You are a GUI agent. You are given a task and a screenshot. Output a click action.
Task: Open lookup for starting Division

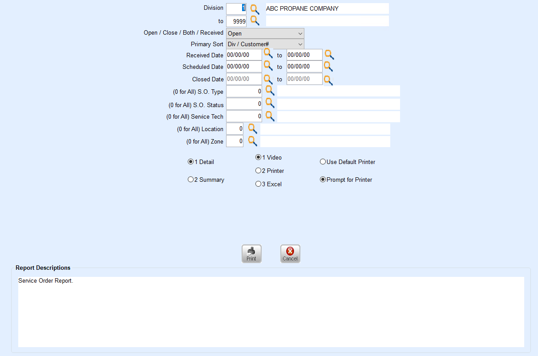coord(255,9)
